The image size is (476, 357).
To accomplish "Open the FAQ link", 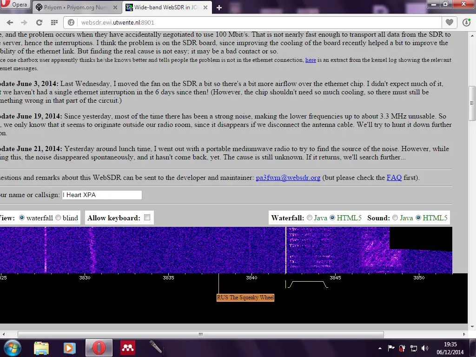I will click(394, 178).
